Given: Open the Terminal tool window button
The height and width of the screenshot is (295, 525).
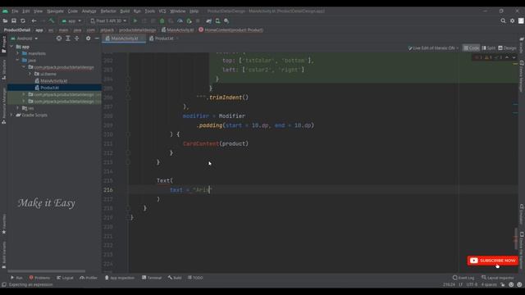Looking at the screenshot, I should pos(152,278).
